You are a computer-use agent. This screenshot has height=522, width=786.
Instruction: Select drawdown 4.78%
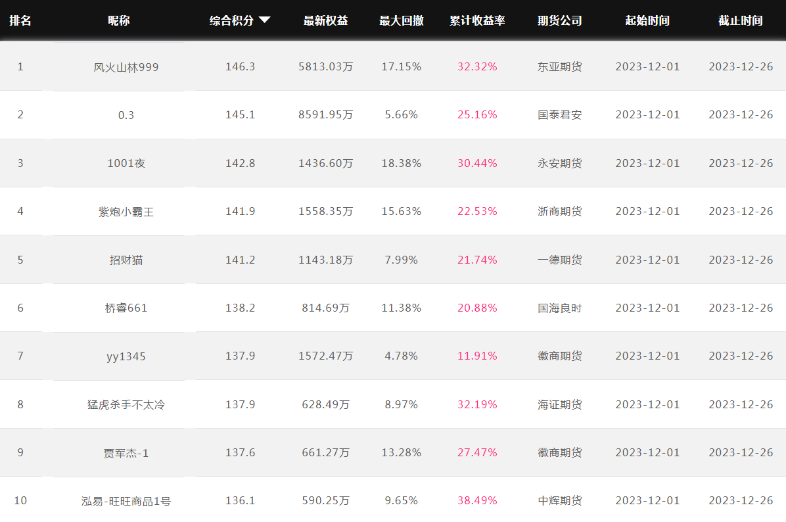pyautogui.click(x=402, y=356)
